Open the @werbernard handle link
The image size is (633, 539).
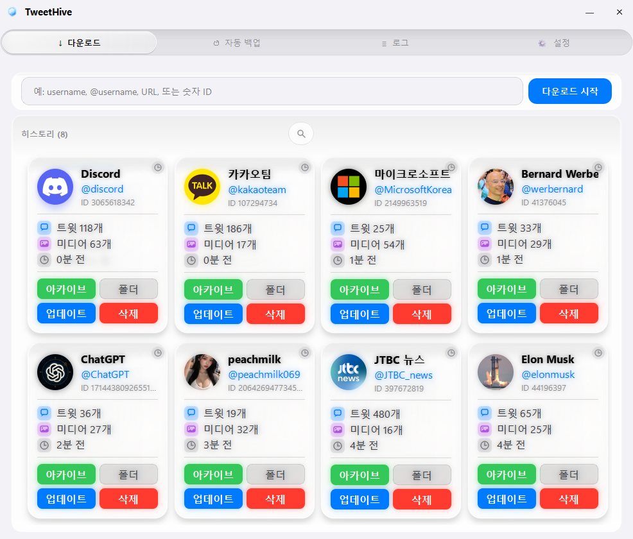pyautogui.click(x=552, y=189)
